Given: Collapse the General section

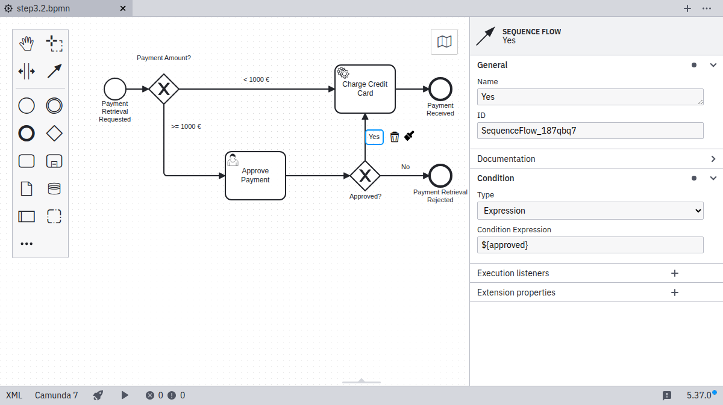Looking at the screenshot, I should 713,65.
